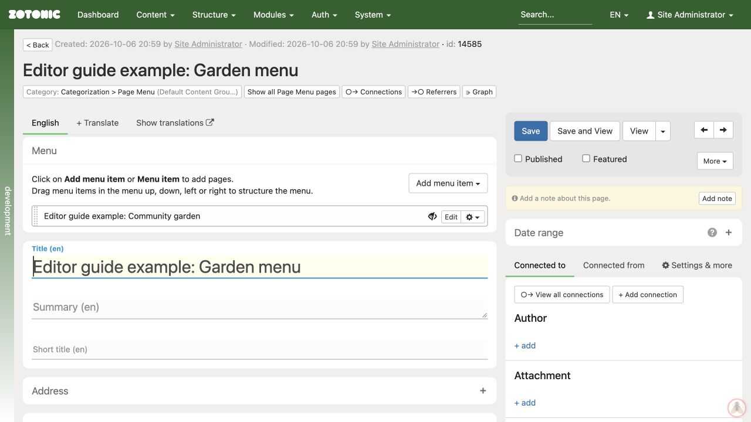Switch to the Settings & more tab
This screenshot has height=422, width=751.
697,266
